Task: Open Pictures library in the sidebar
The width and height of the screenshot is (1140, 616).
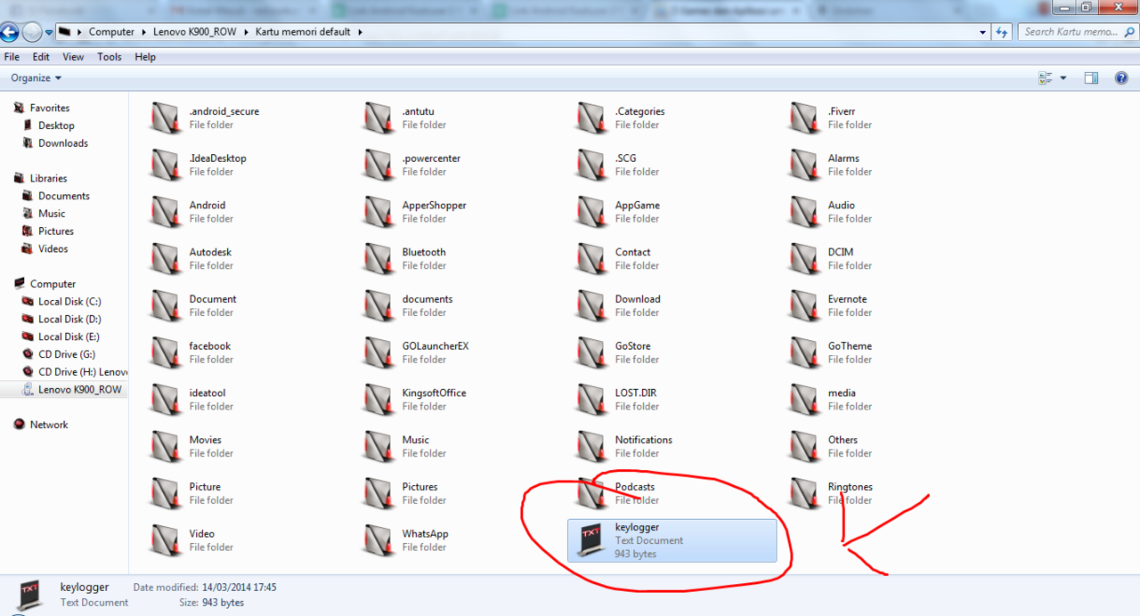Action: point(56,231)
